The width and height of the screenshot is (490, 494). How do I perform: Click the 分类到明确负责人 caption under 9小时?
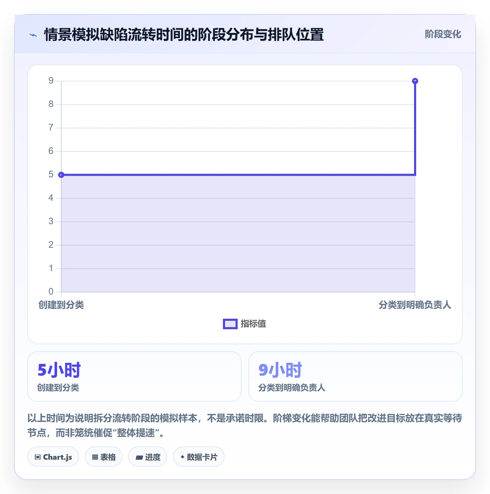(292, 388)
